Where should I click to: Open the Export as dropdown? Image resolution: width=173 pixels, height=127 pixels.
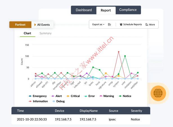[98, 25]
